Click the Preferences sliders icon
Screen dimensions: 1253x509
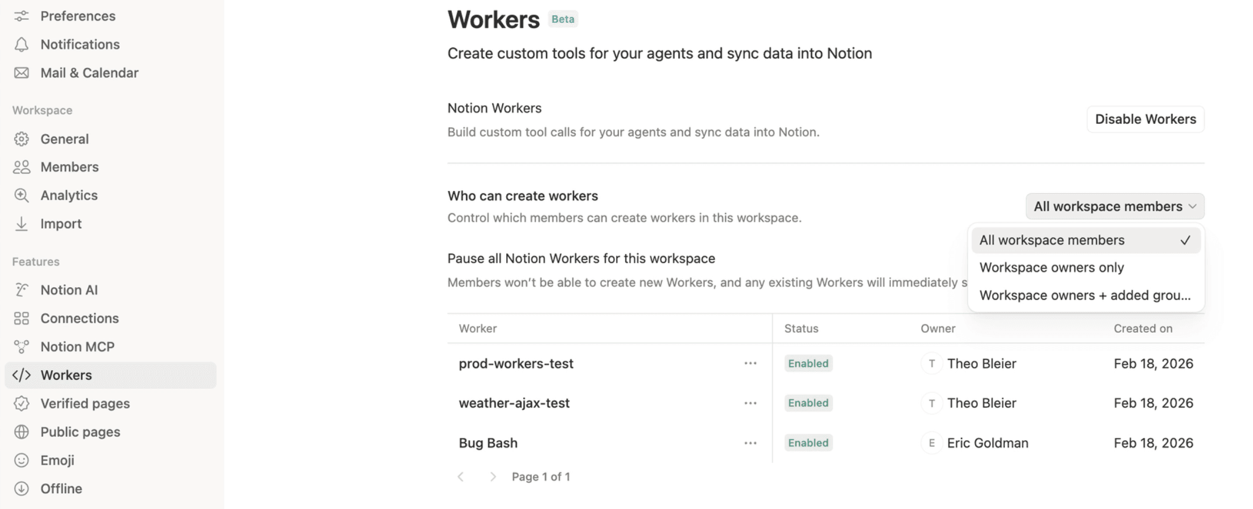click(22, 16)
